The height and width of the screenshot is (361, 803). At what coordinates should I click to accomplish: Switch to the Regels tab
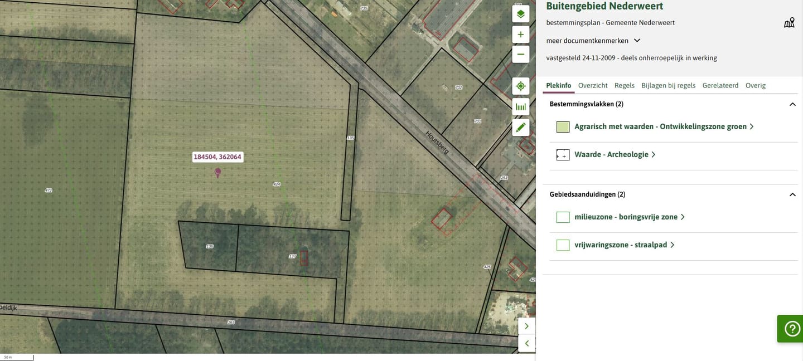pos(624,85)
